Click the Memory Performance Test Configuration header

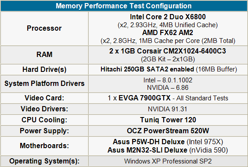click(x=124, y=6)
